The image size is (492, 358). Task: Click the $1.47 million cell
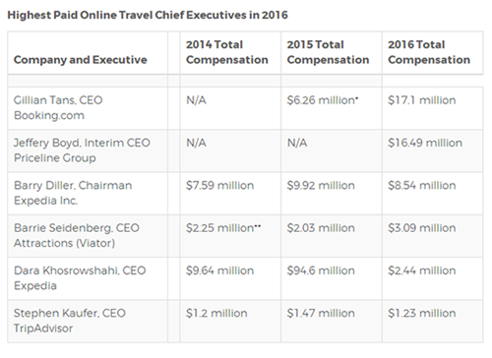click(x=332, y=321)
